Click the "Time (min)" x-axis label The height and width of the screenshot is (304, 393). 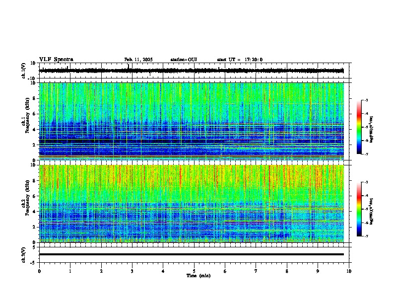click(198, 276)
